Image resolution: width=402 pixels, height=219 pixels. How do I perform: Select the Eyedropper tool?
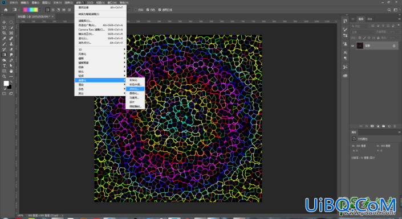click(x=4, y=38)
